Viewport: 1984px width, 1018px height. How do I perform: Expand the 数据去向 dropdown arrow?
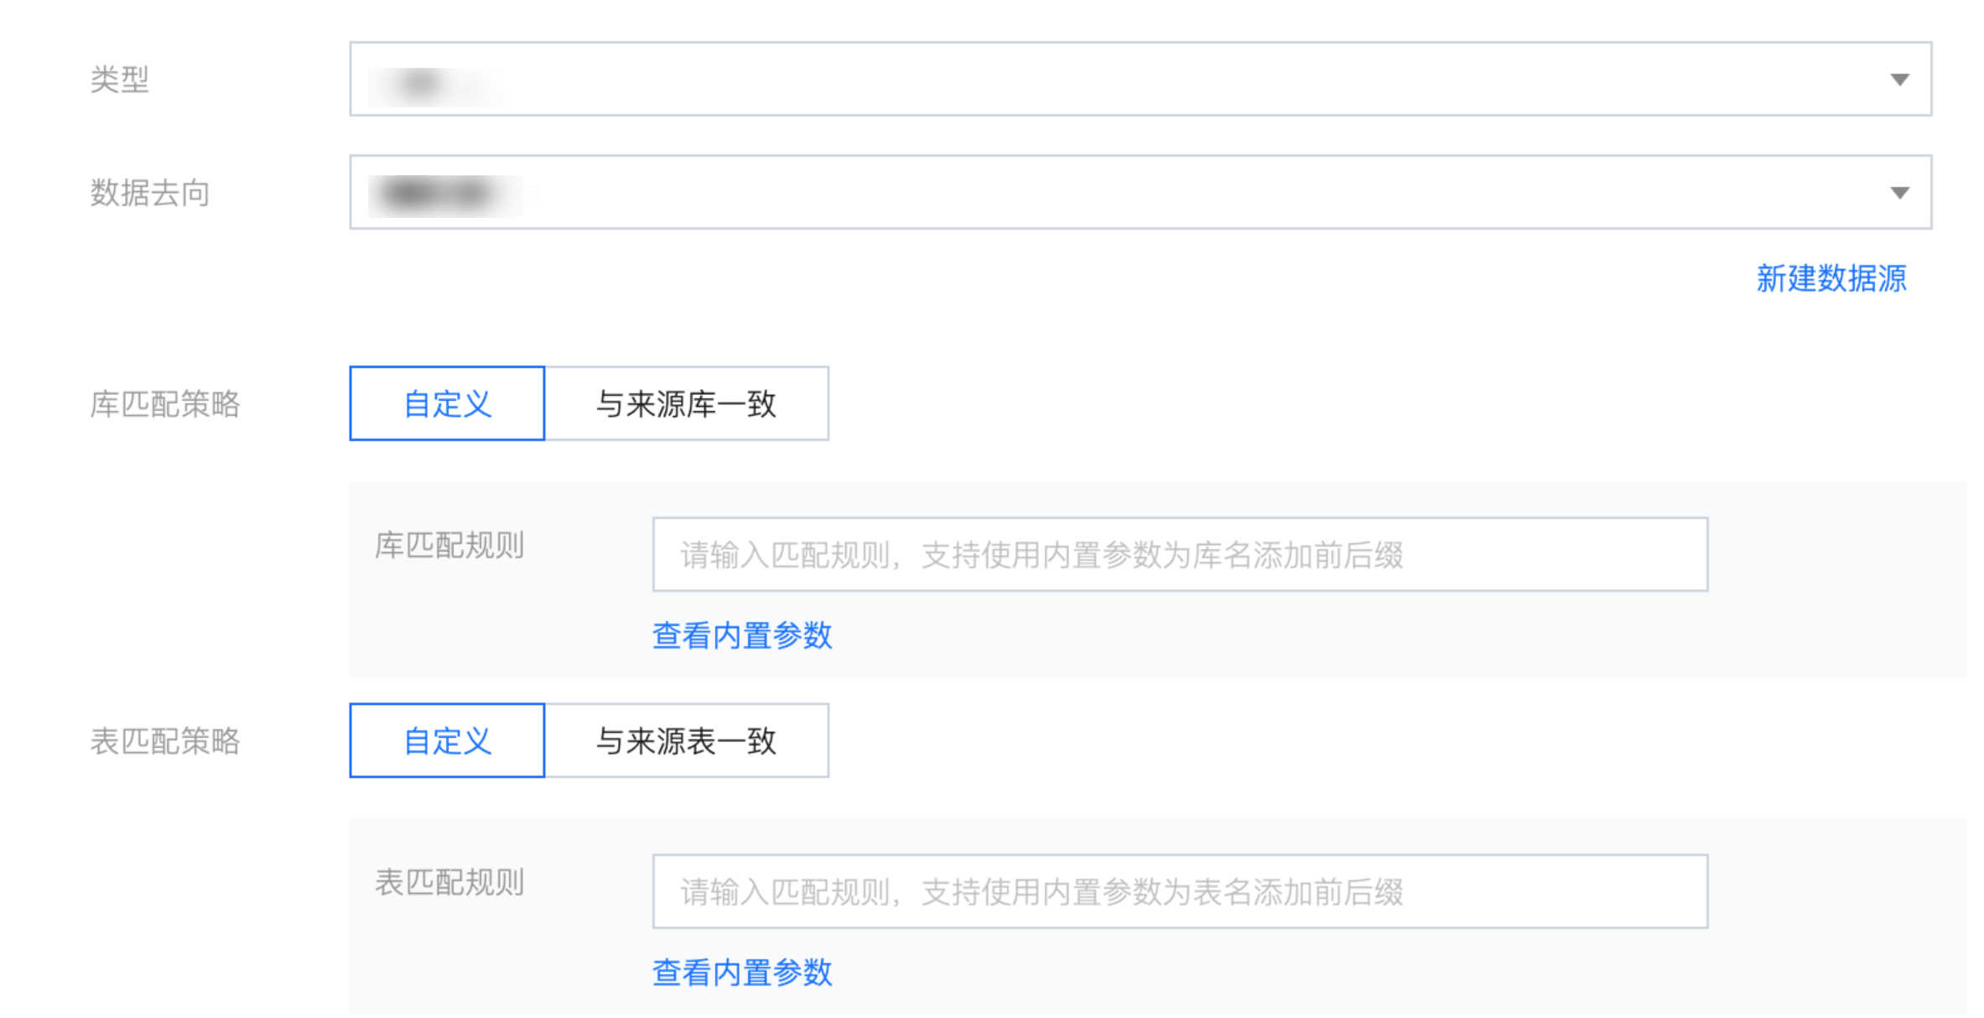click(1899, 193)
